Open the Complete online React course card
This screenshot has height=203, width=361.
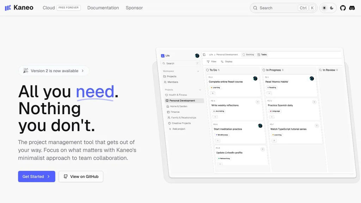pos(233,85)
